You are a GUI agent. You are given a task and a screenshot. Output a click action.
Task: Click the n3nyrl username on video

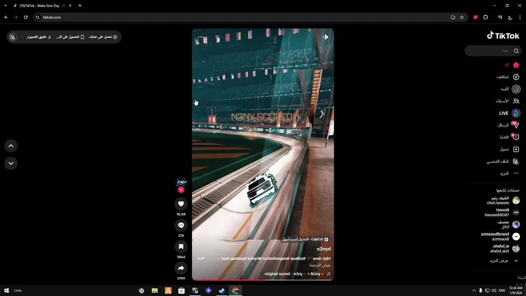coord(324,249)
